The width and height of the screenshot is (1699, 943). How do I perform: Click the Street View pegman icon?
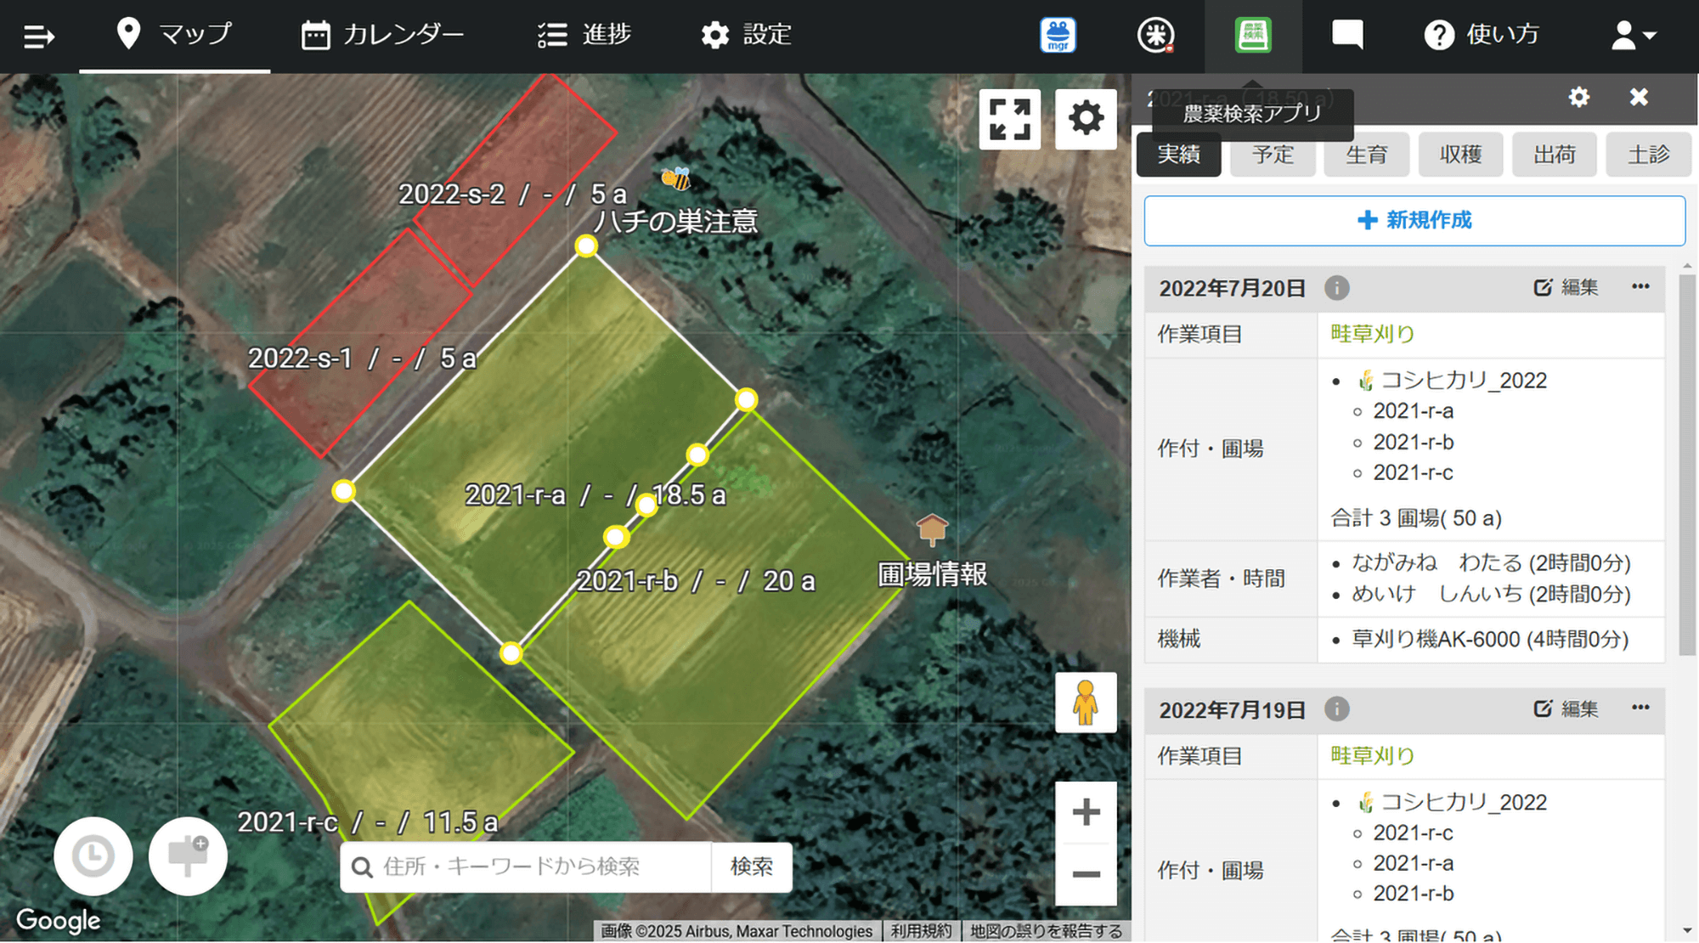point(1086,703)
